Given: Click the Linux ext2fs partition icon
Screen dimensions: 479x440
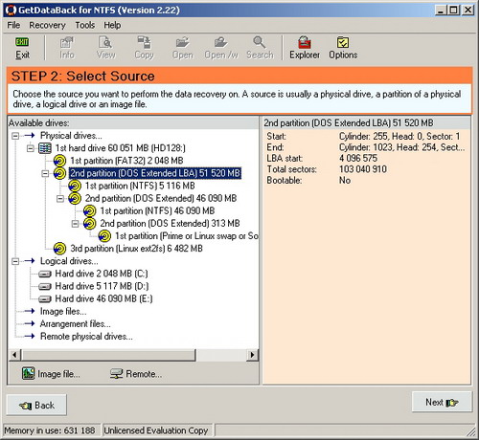Looking at the screenshot, I should point(59,249).
